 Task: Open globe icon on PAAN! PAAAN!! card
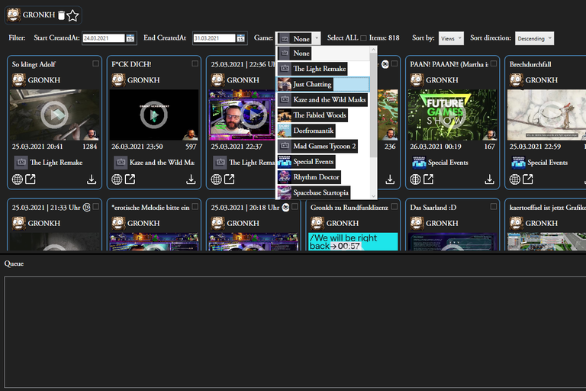pyautogui.click(x=415, y=179)
